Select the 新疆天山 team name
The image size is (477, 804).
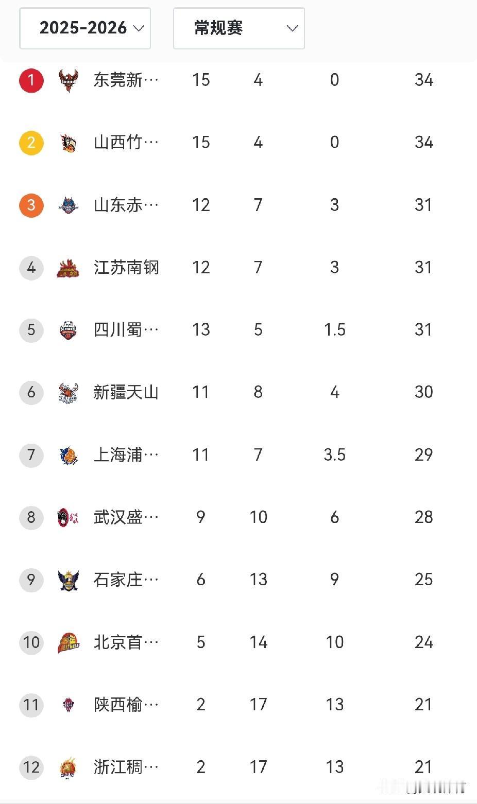pyautogui.click(x=126, y=393)
